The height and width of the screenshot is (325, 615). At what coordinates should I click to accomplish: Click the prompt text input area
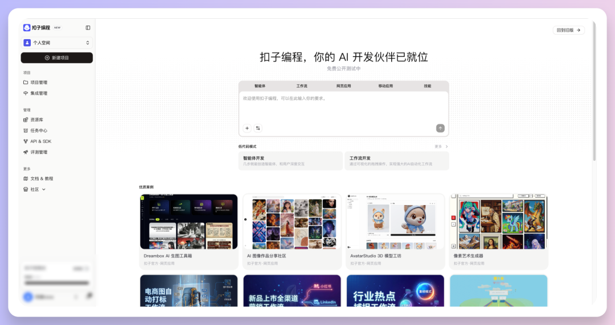tap(343, 108)
